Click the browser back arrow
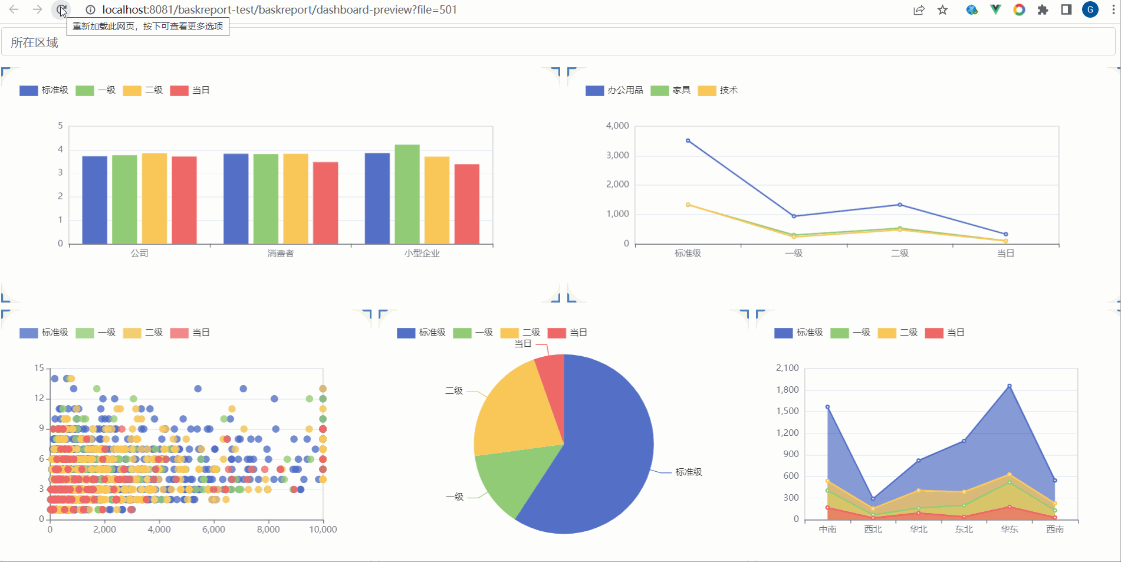Screen dimensions: 1121x562 [x=14, y=9]
